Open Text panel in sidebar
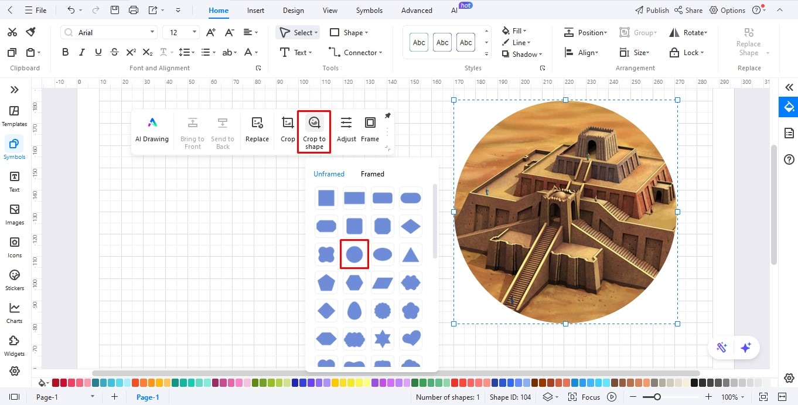The height and width of the screenshot is (405, 798). click(15, 181)
